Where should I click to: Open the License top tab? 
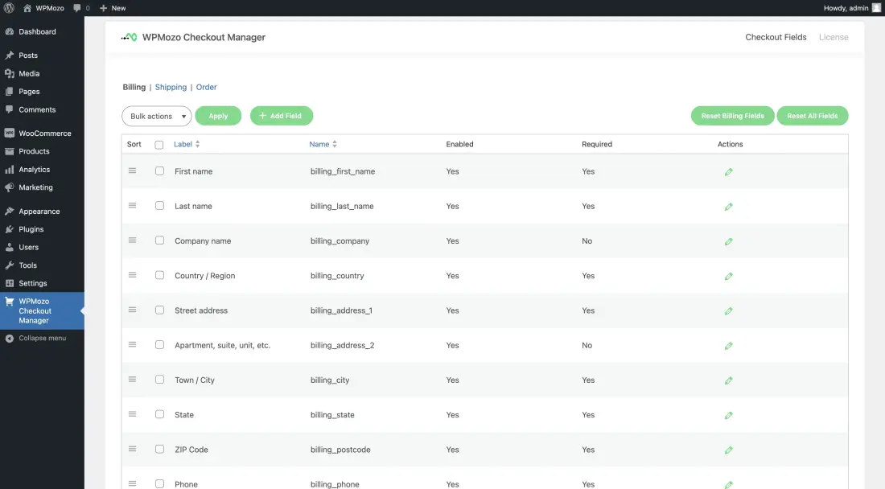[x=833, y=37]
